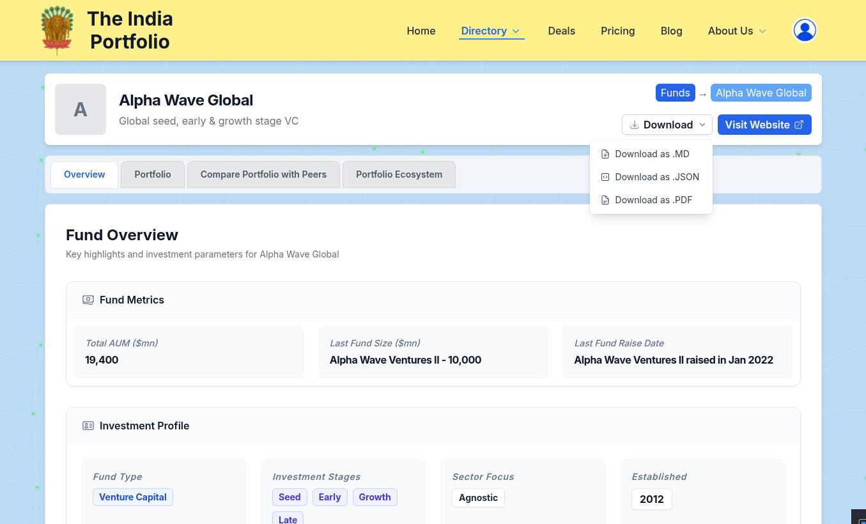Expand the About Us dropdown chevron
The height and width of the screenshot is (524, 866).
point(762,31)
